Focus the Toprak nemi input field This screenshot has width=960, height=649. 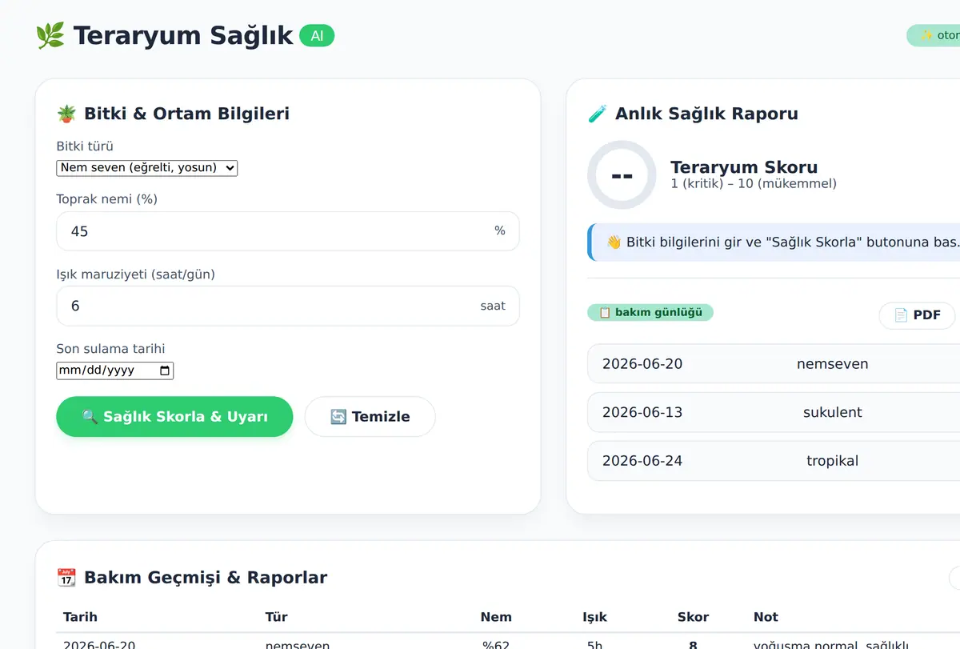point(287,231)
